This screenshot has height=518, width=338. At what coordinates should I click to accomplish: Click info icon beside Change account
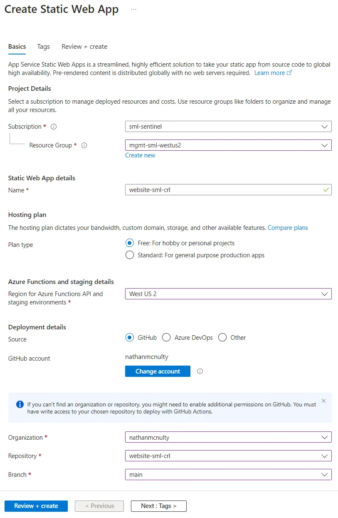point(200,371)
